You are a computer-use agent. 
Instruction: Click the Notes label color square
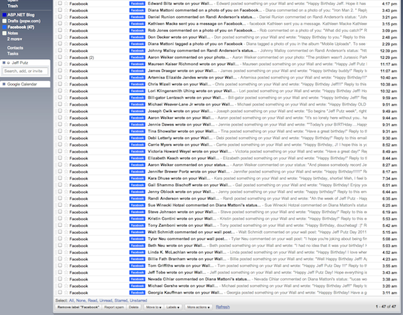(x=4, y=33)
